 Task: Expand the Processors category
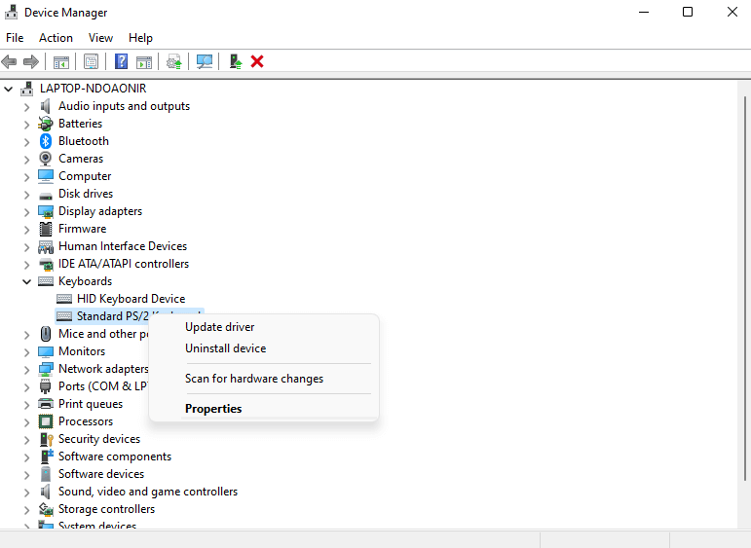pyautogui.click(x=27, y=422)
